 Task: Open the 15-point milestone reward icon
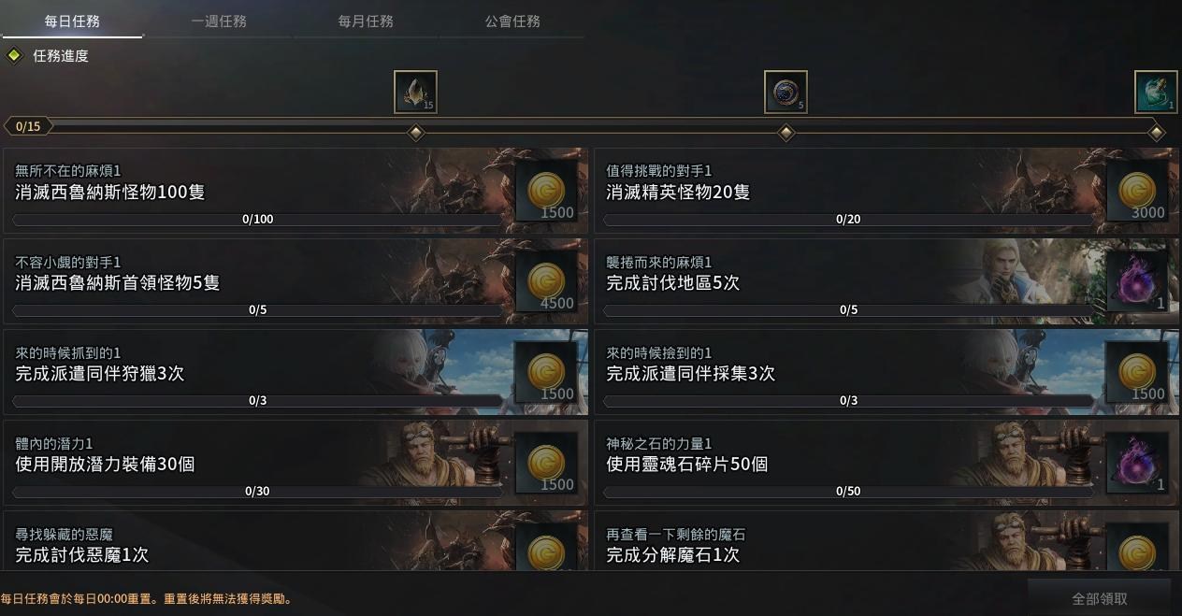[x=415, y=92]
